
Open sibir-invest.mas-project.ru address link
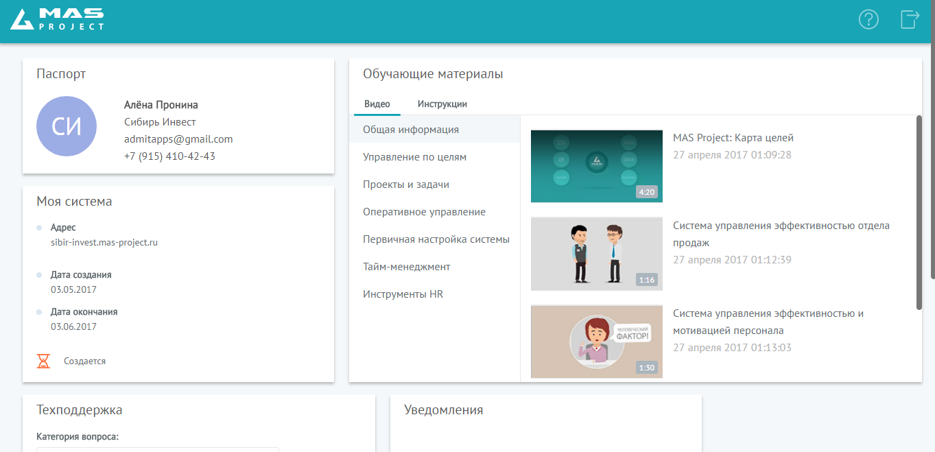point(104,242)
